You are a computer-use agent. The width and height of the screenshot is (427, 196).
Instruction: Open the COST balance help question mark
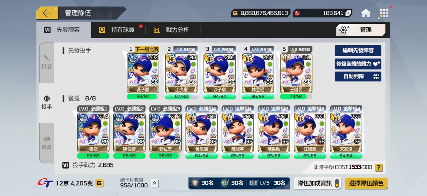pyautogui.click(x=378, y=167)
